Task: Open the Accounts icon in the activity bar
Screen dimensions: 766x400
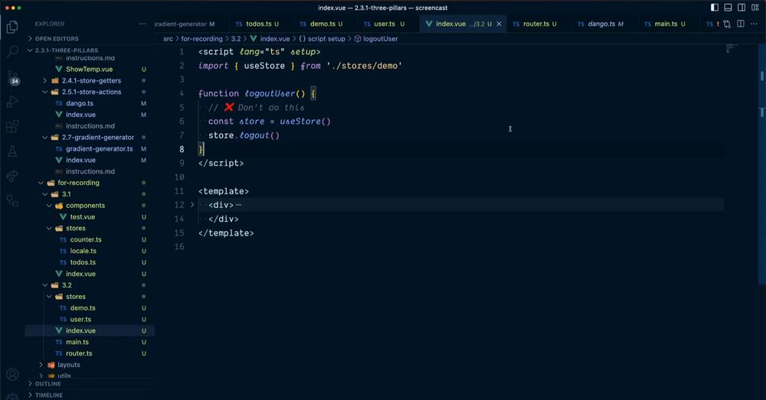Action: click(12, 374)
